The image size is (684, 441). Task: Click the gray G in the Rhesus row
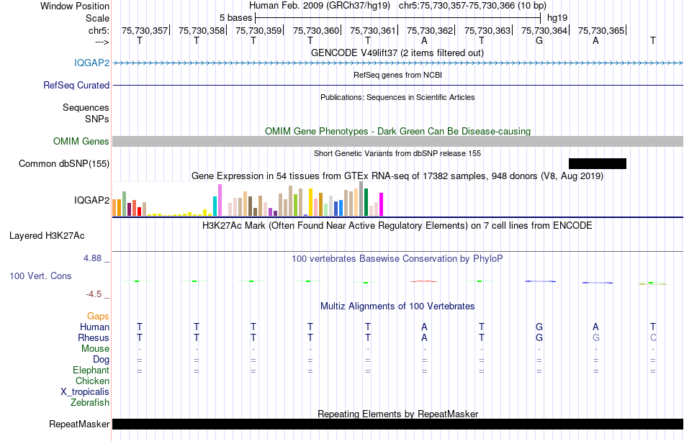tap(596, 337)
